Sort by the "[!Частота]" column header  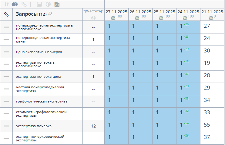pyautogui.click(x=93, y=11)
